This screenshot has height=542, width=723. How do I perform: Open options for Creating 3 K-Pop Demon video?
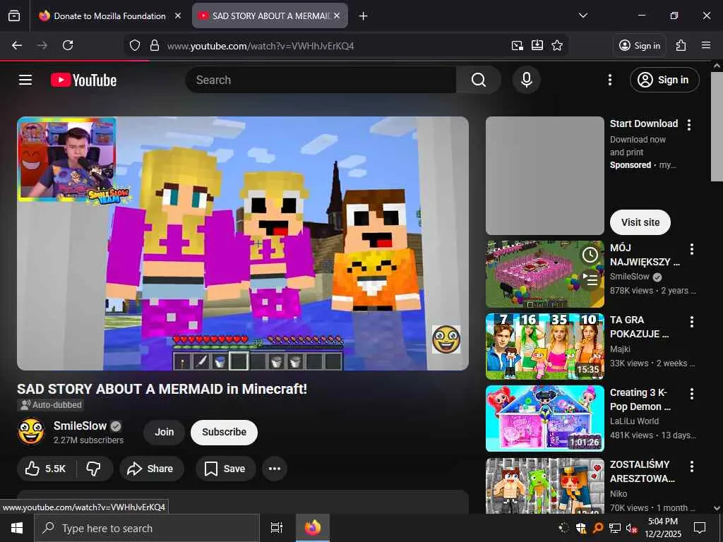click(692, 394)
